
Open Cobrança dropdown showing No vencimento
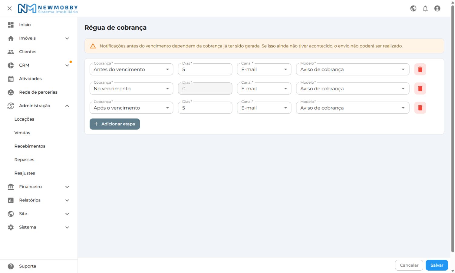click(x=131, y=88)
